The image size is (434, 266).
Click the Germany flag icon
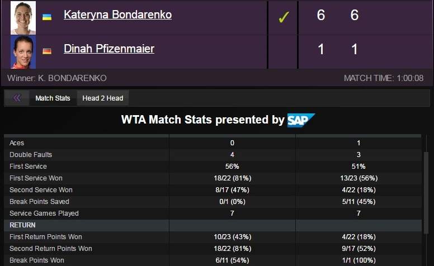pyautogui.click(x=47, y=51)
